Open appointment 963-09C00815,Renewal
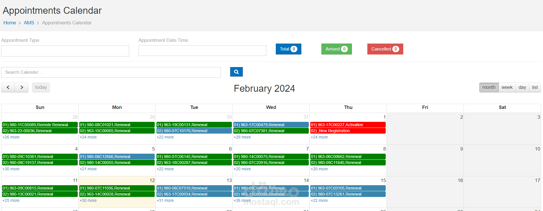This screenshot has width=543, height=211. click(40, 188)
